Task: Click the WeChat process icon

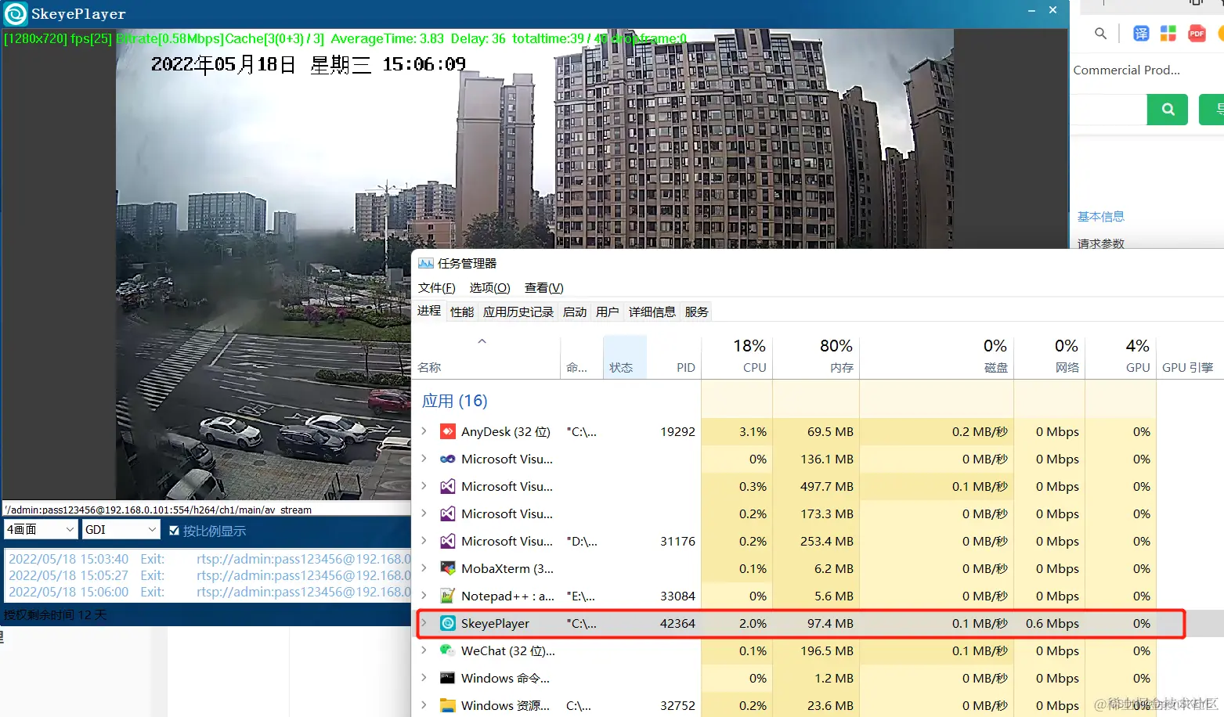Action: [448, 650]
